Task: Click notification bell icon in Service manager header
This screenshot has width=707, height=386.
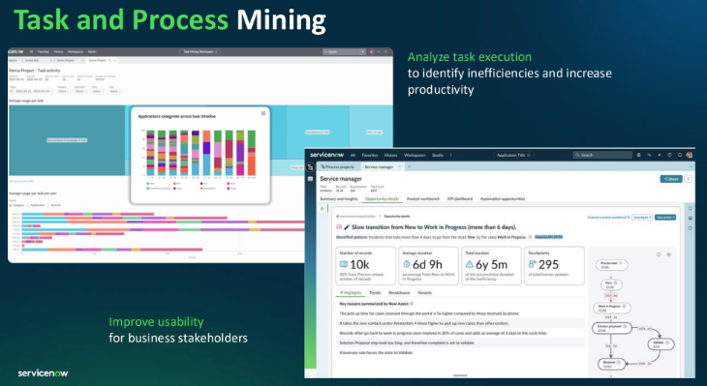Action: tap(680, 155)
